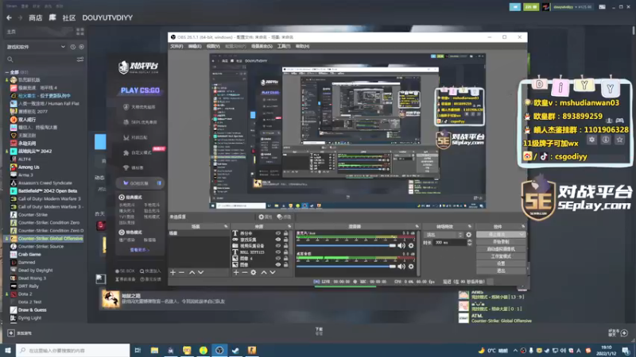Image resolution: width=636 pixels, height=357 pixels.
Task: Mute the 桌面音频 channel speaker icon
Action: (x=401, y=267)
